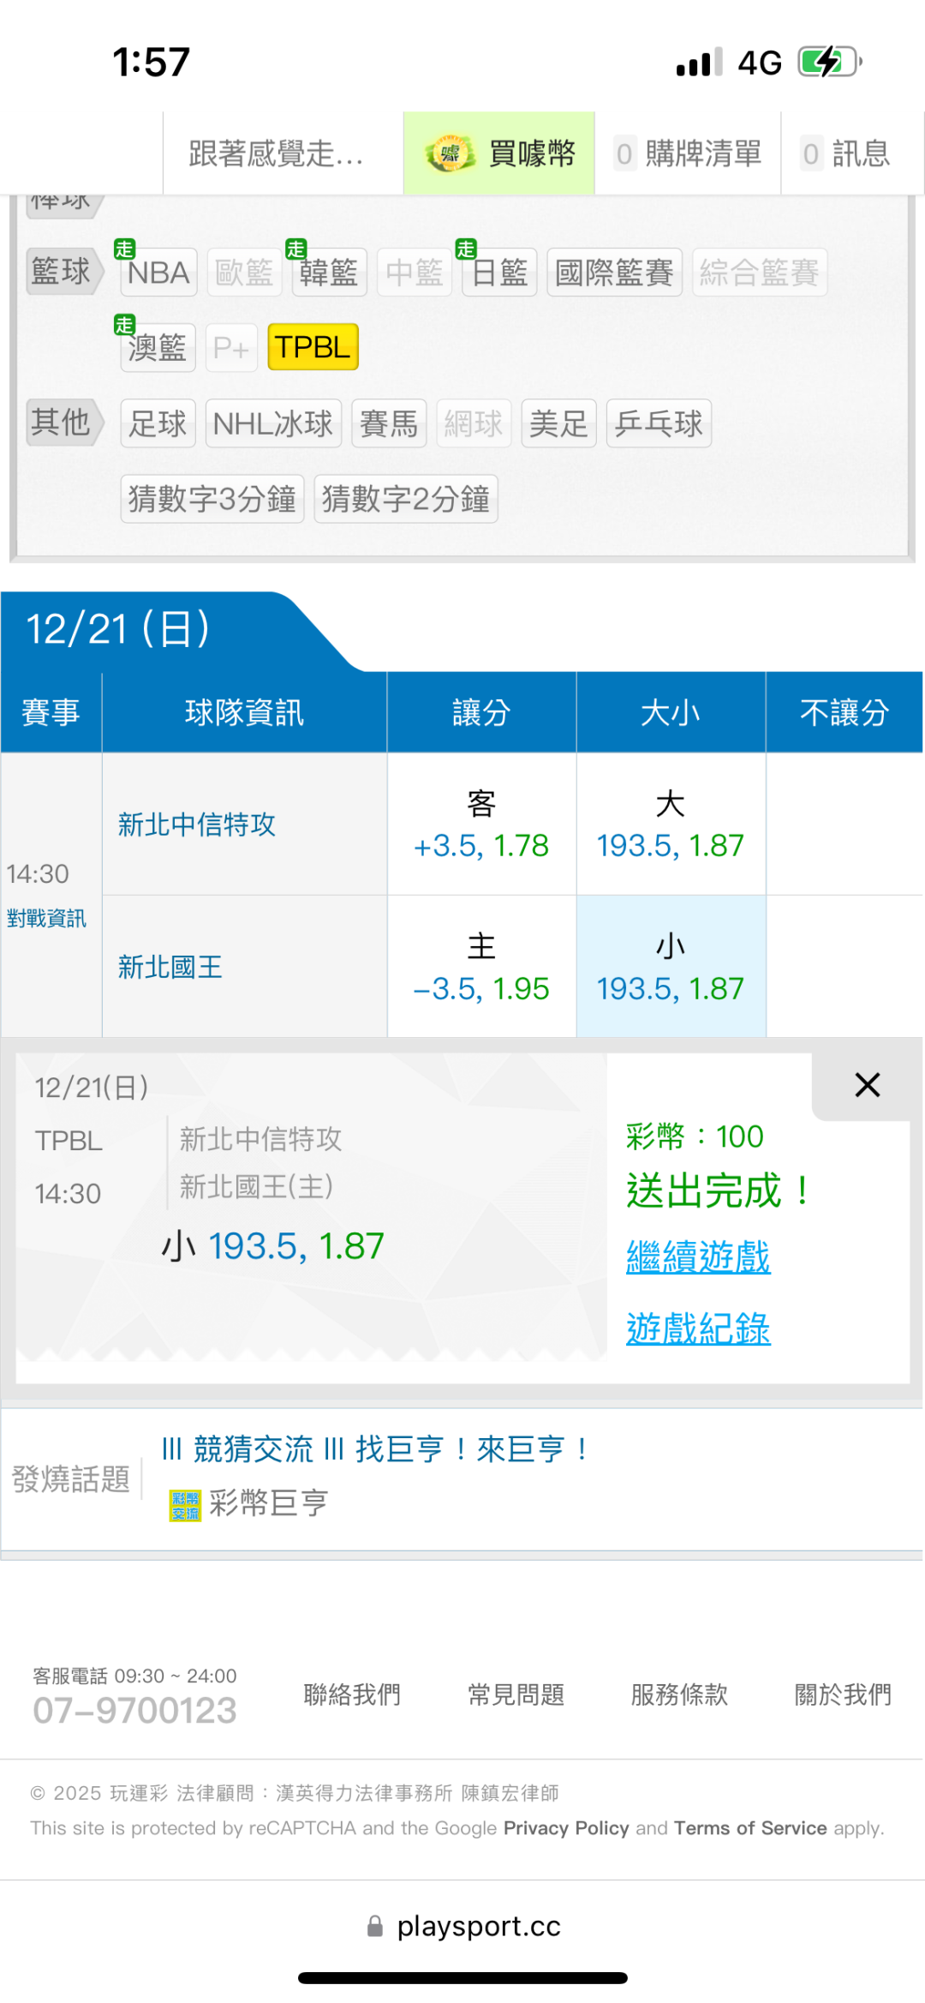925x2003 pixels.
Task: Open the 跟著感覺走 account menu
Action: [x=276, y=153]
